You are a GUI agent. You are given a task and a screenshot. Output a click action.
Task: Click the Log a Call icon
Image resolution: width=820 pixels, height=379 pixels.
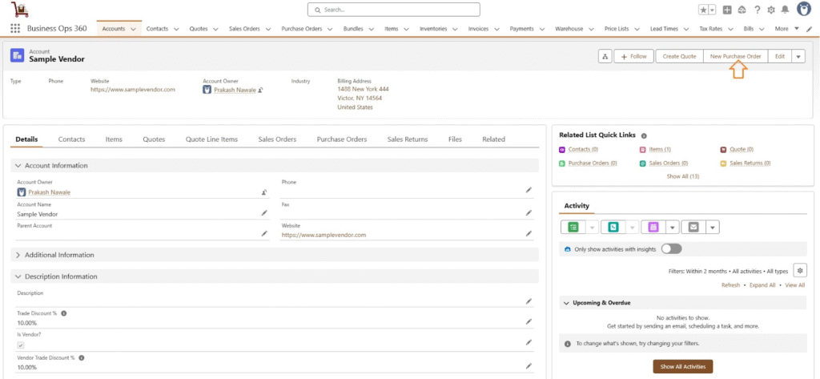pos(613,227)
